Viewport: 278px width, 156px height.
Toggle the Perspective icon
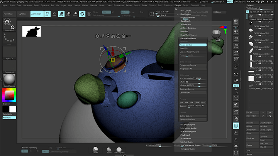236,59
